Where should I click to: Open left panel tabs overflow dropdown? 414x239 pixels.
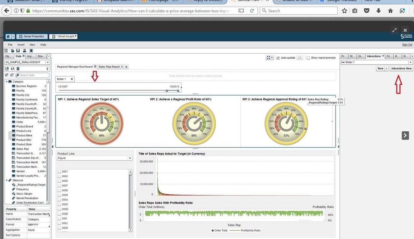click(x=49, y=56)
